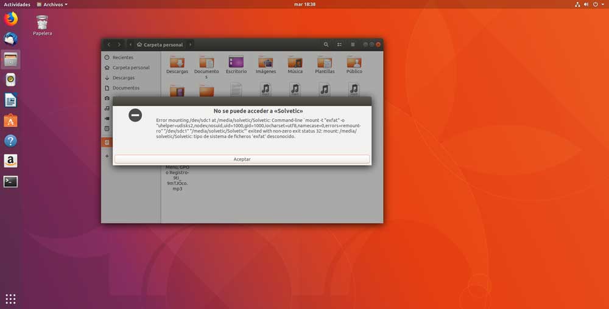Click left path bar arrow

coord(130,44)
